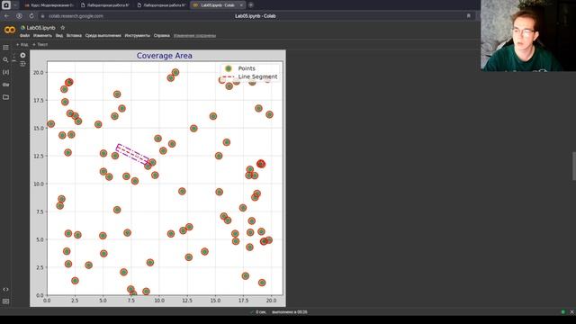Open the Вид menu
576x324 pixels.
click(x=59, y=36)
